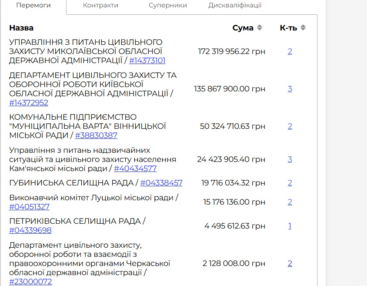
Task: Open Луцька міська рада link #04051327
Action: coord(29,208)
